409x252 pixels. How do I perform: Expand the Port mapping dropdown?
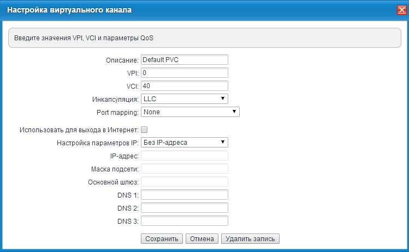[x=190, y=112]
